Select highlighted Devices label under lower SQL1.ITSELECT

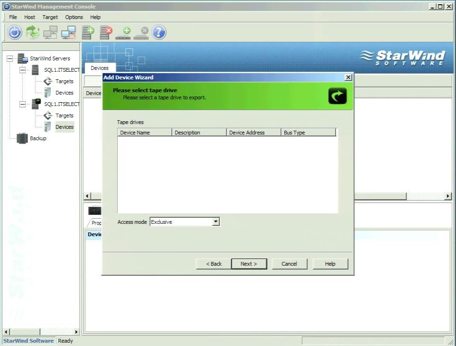65,127
